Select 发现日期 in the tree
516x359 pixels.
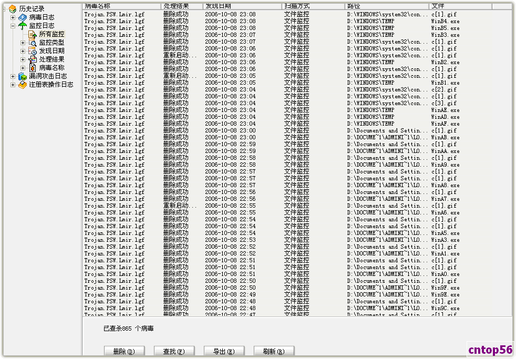[x=51, y=51]
